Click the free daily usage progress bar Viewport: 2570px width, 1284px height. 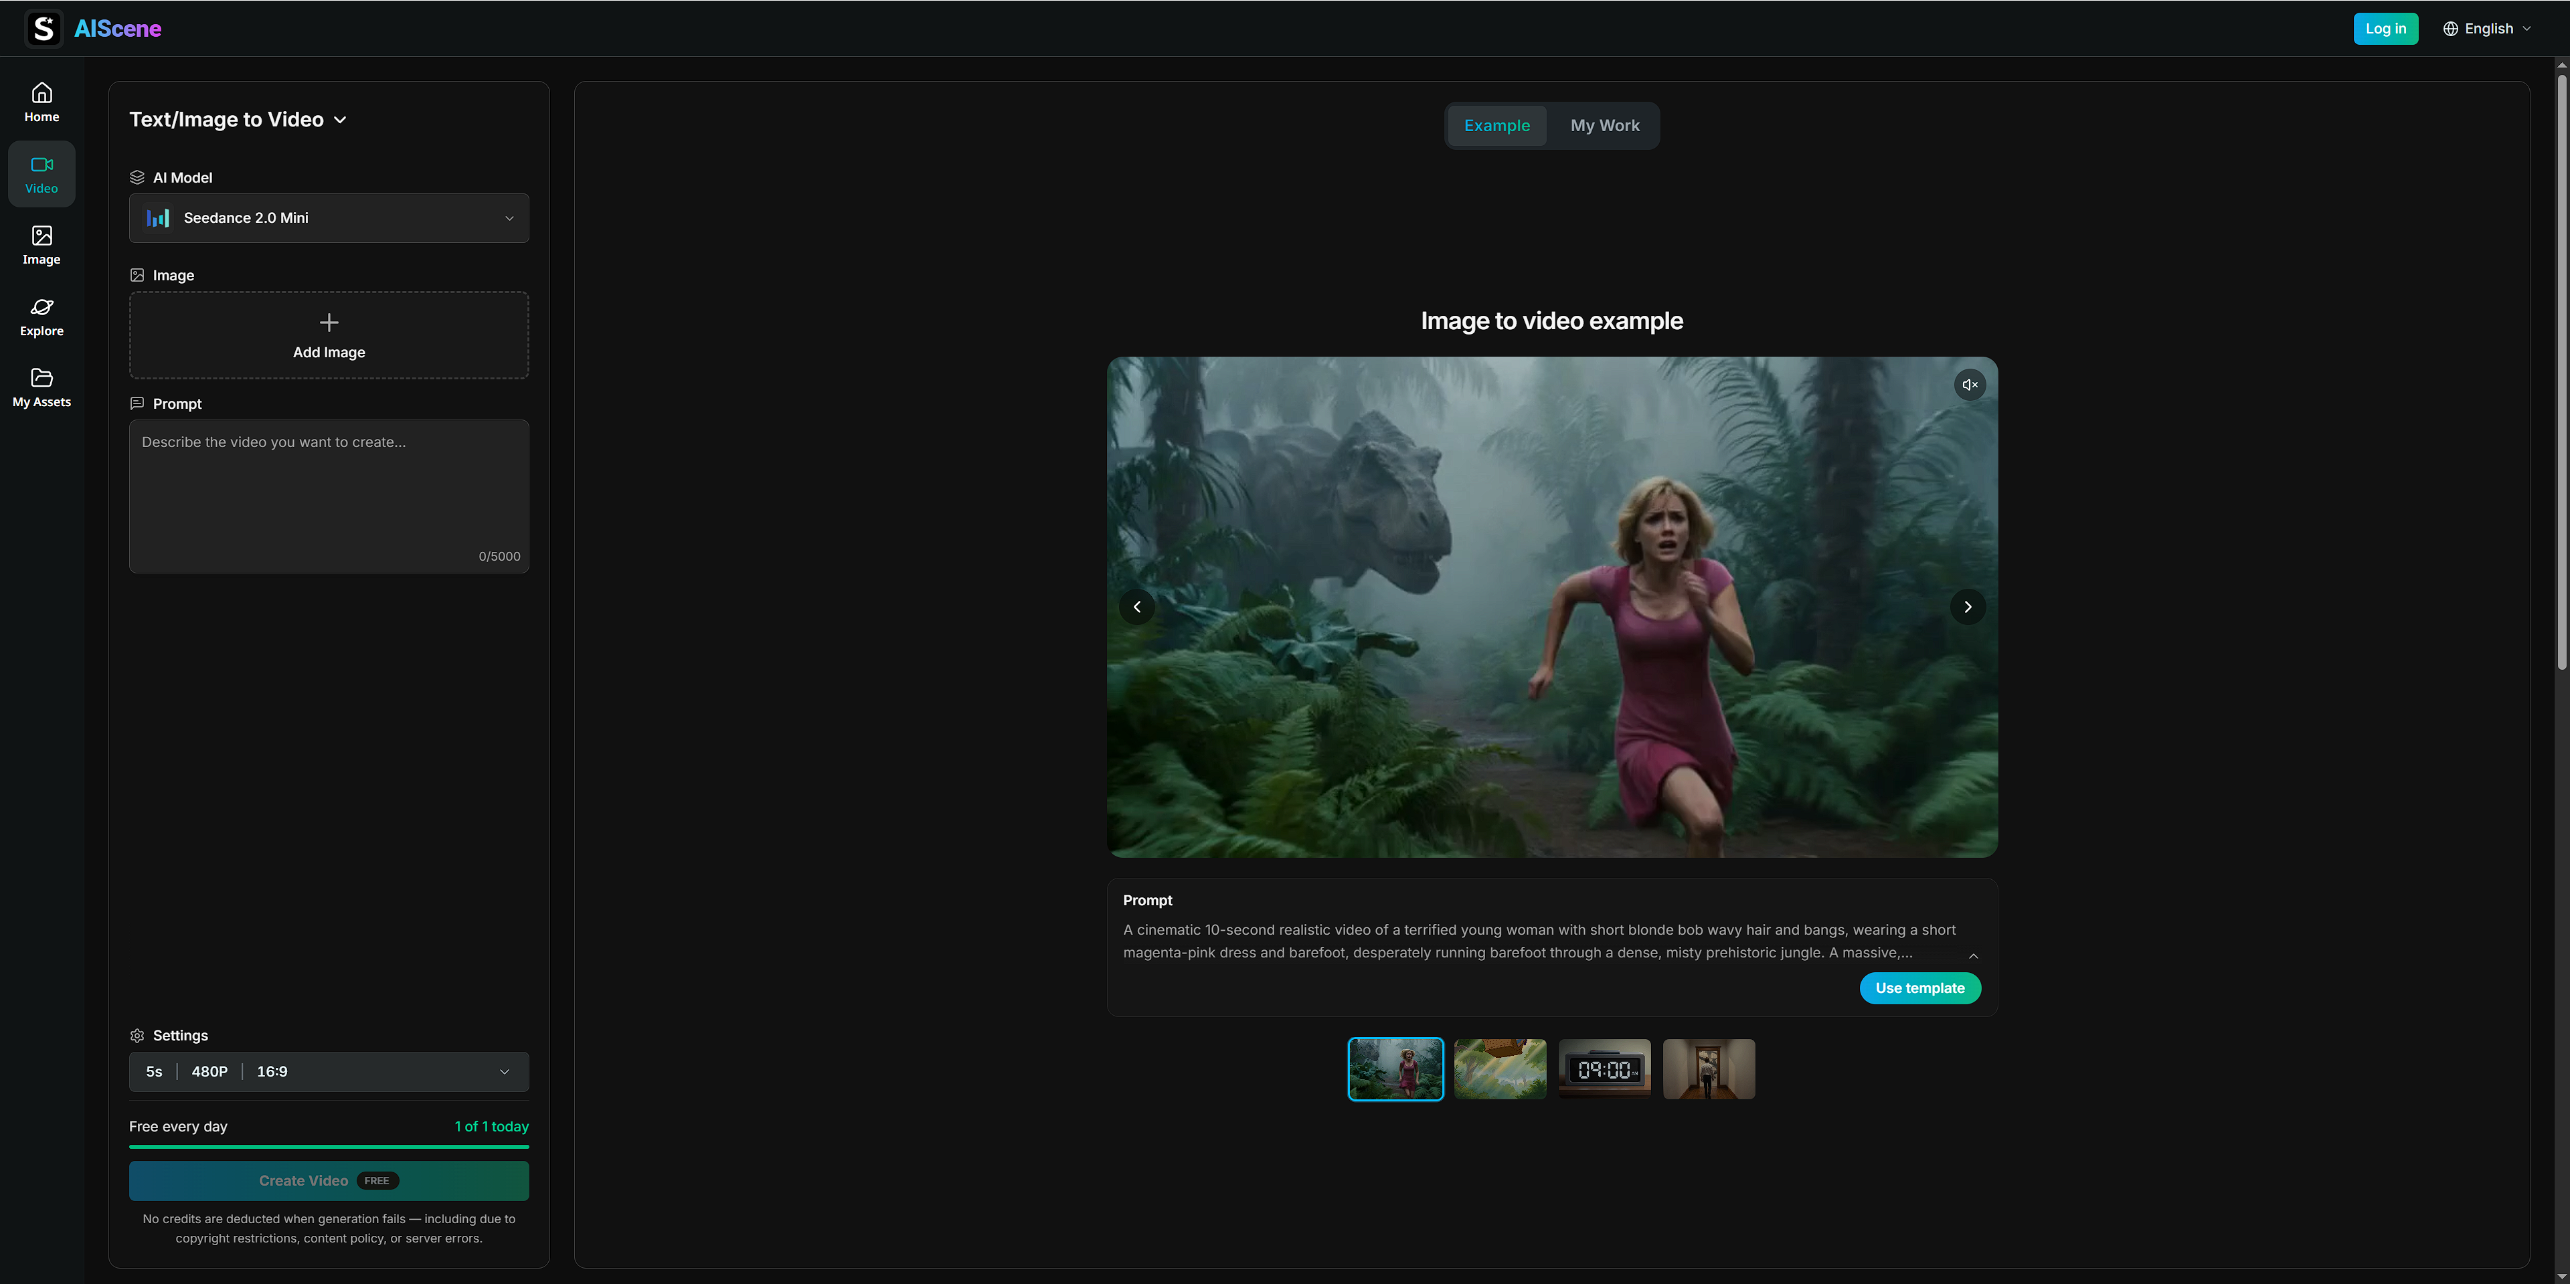pyautogui.click(x=329, y=1146)
